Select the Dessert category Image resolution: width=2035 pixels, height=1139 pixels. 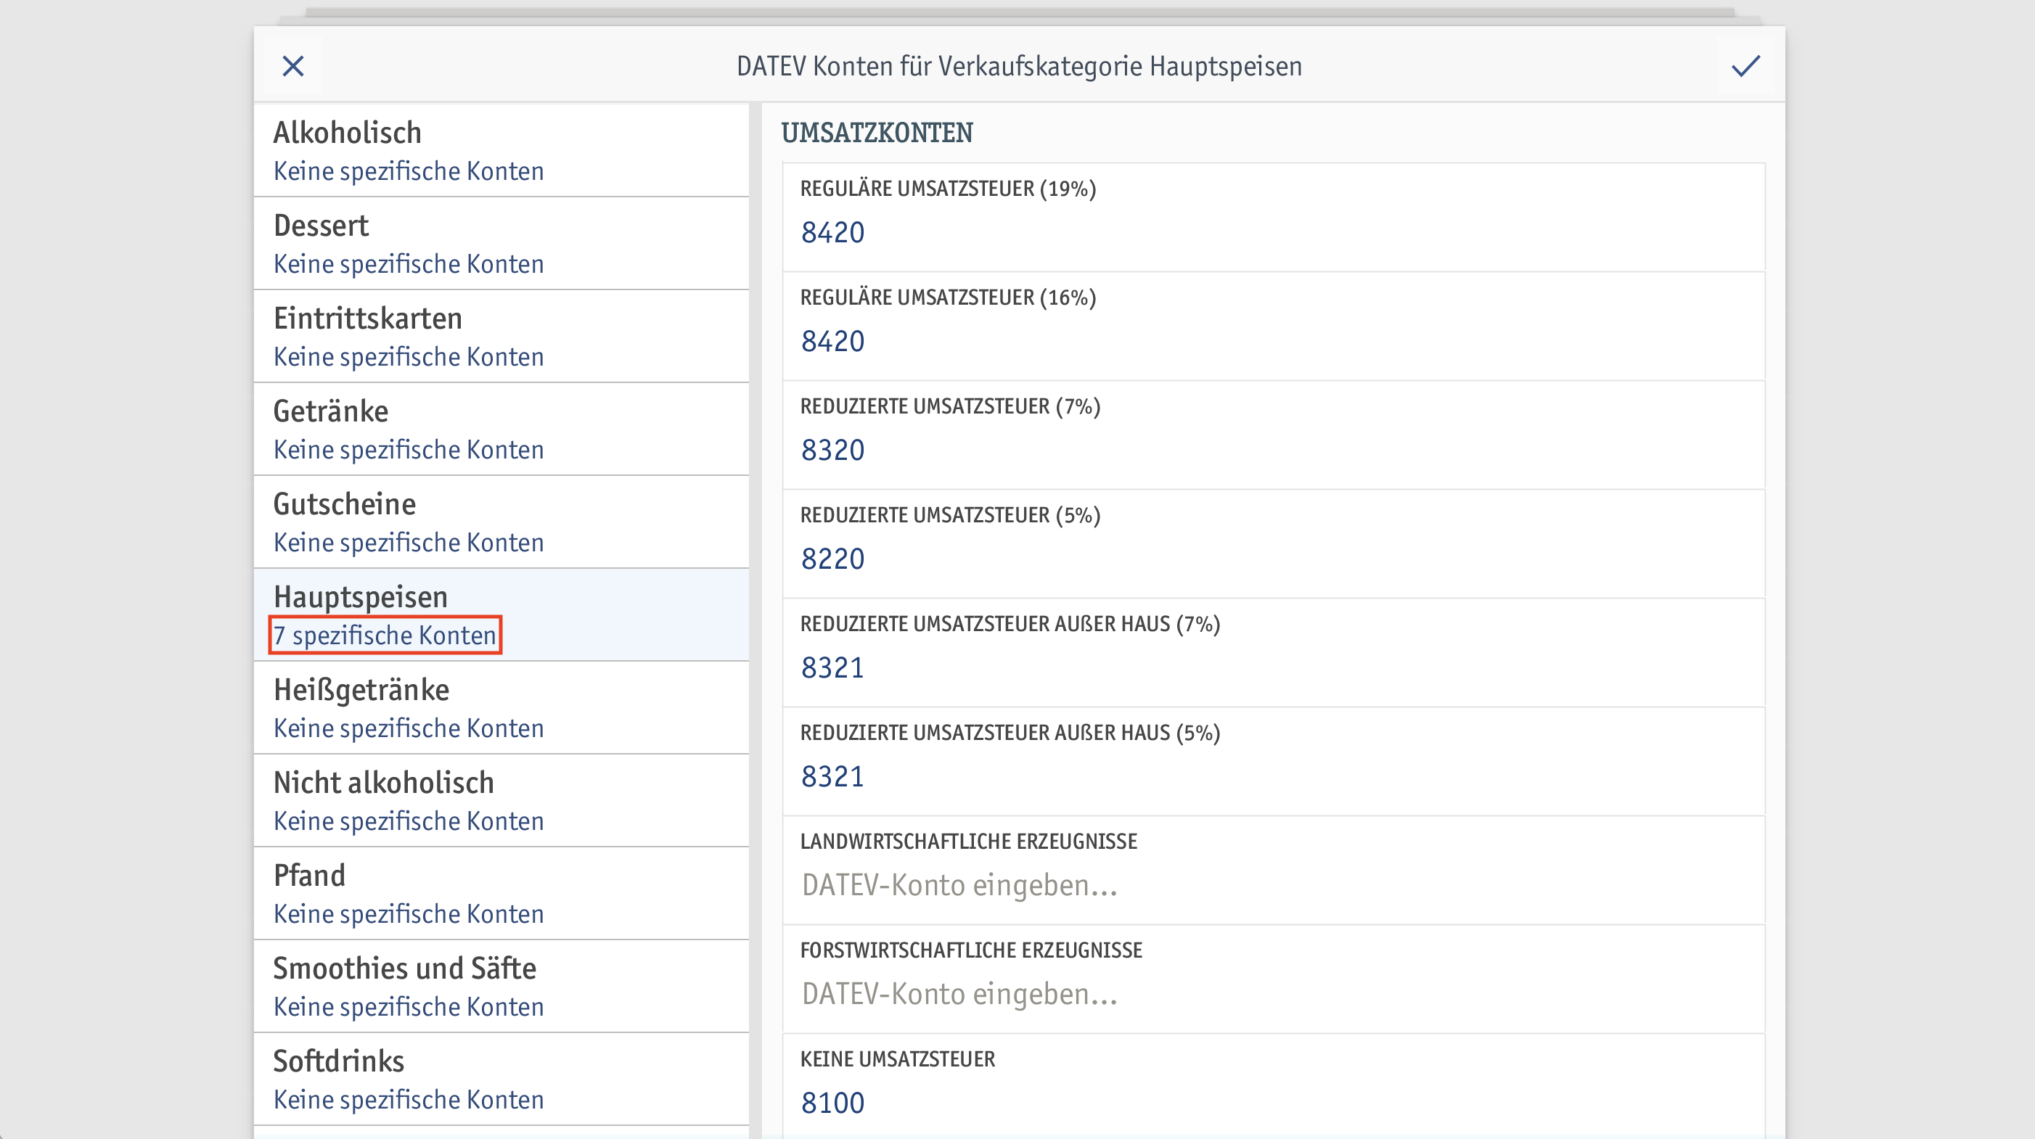tap(501, 244)
